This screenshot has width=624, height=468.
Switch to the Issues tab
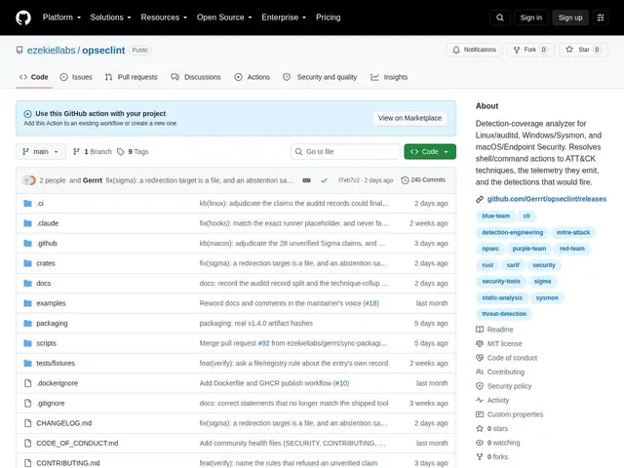coord(76,77)
